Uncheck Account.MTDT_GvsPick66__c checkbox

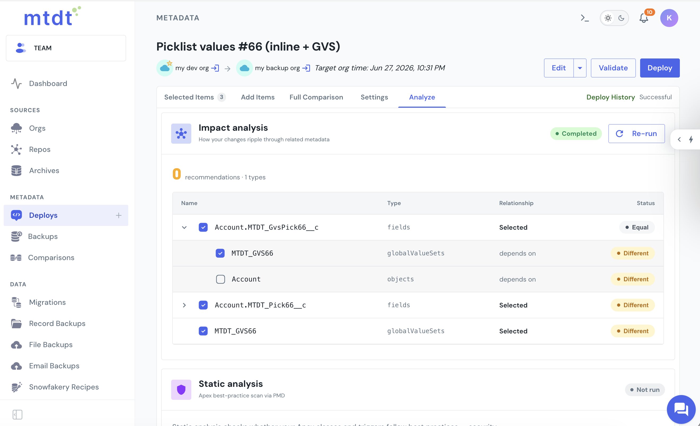click(x=203, y=227)
